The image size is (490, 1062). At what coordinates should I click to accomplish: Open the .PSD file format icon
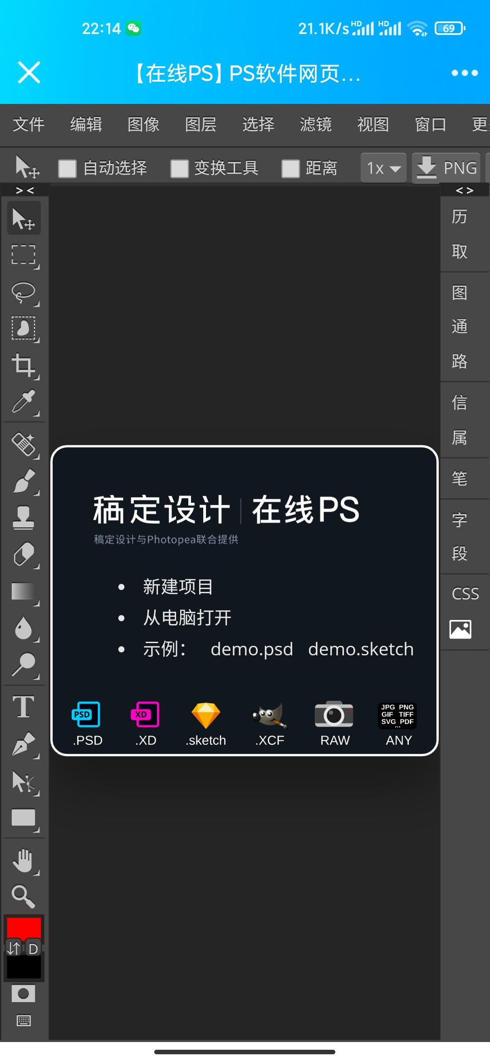[x=87, y=723]
